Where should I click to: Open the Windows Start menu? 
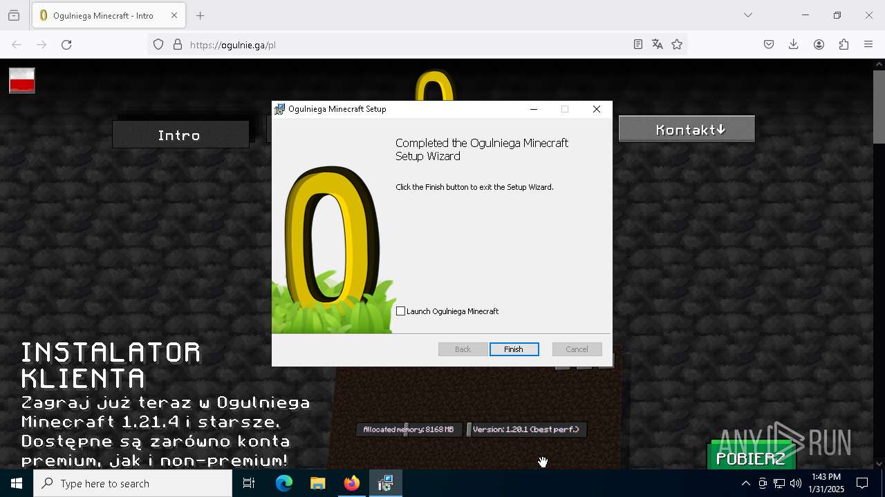coord(17,483)
